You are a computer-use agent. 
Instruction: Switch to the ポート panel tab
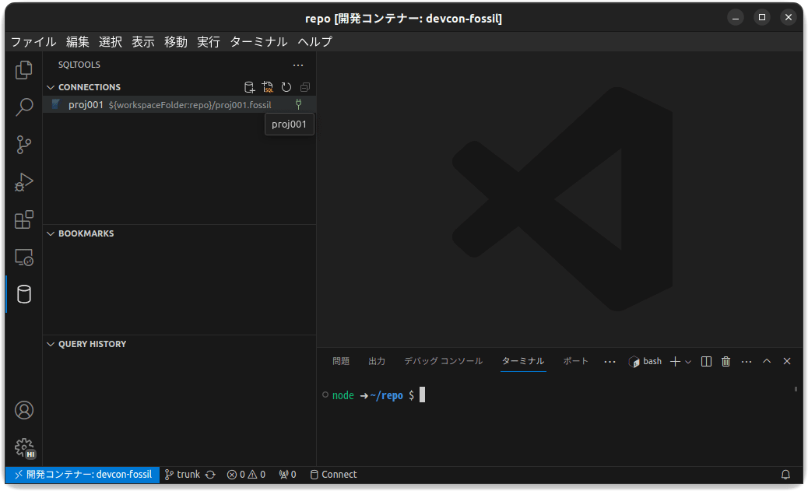(x=575, y=361)
